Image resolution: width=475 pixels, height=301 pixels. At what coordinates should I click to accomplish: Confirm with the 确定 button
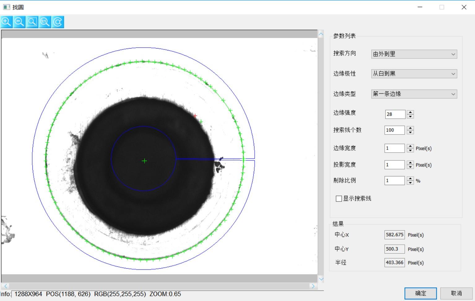(421, 293)
